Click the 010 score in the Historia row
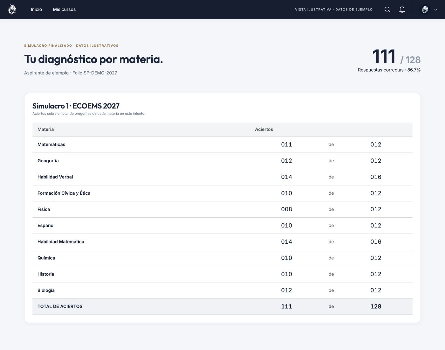The width and height of the screenshot is (445, 350). (286, 274)
